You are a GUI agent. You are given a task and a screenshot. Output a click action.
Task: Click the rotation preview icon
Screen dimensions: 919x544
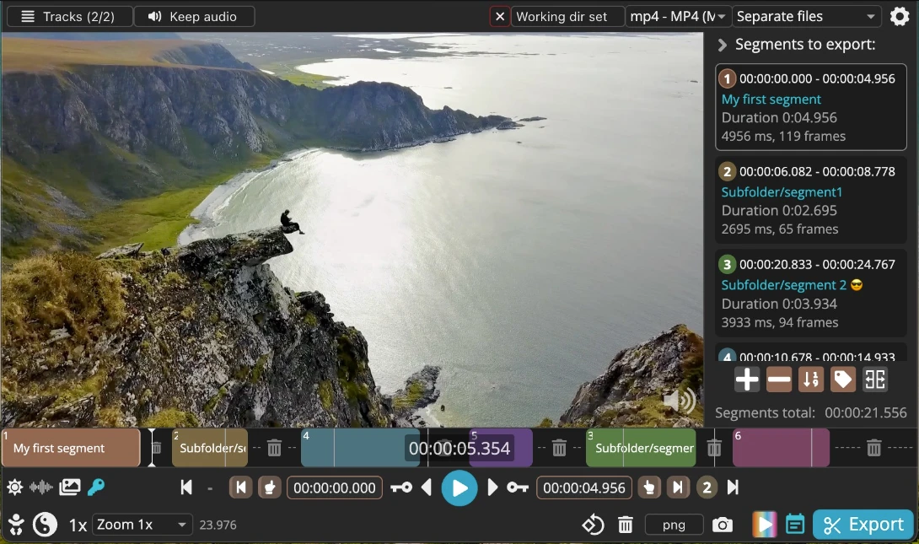593,525
